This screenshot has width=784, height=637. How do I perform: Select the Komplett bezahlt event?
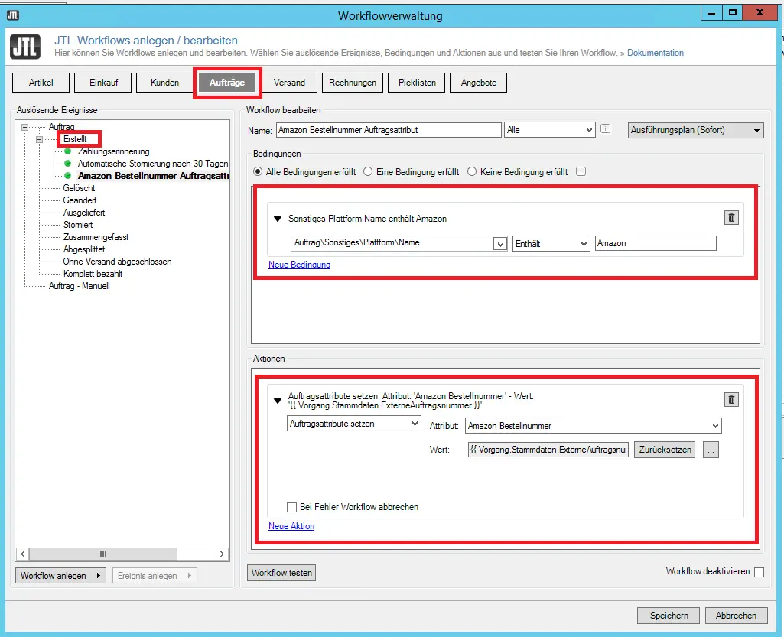93,274
